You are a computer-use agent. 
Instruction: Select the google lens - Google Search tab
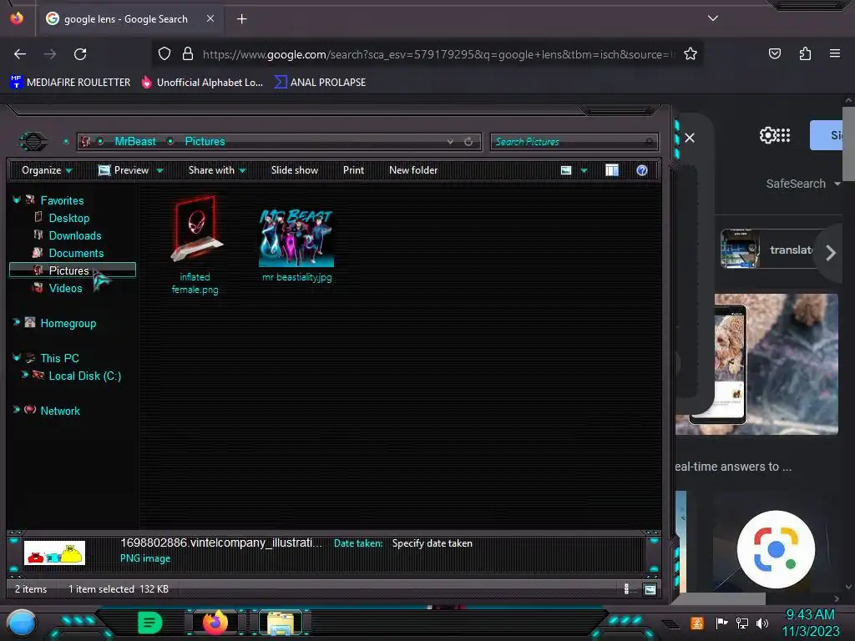click(129, 19)
